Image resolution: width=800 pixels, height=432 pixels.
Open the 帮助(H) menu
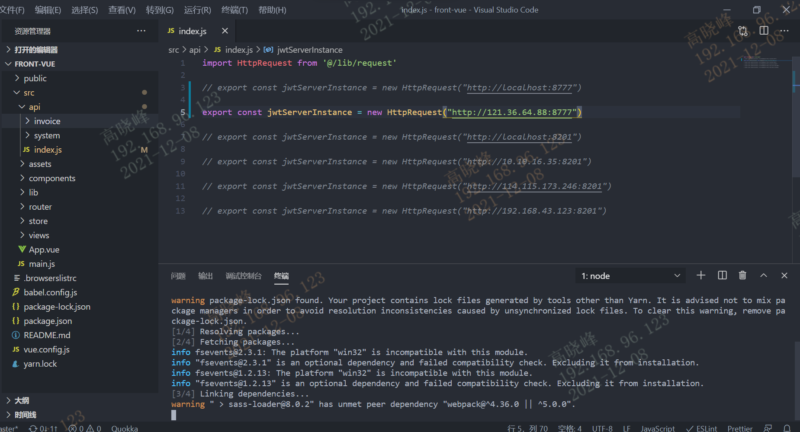coord(272,10)
